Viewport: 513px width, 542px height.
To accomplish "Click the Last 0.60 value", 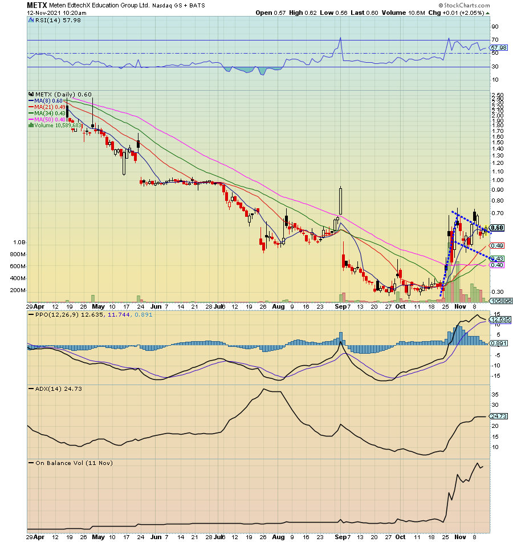I will click(x=364, y=13).
